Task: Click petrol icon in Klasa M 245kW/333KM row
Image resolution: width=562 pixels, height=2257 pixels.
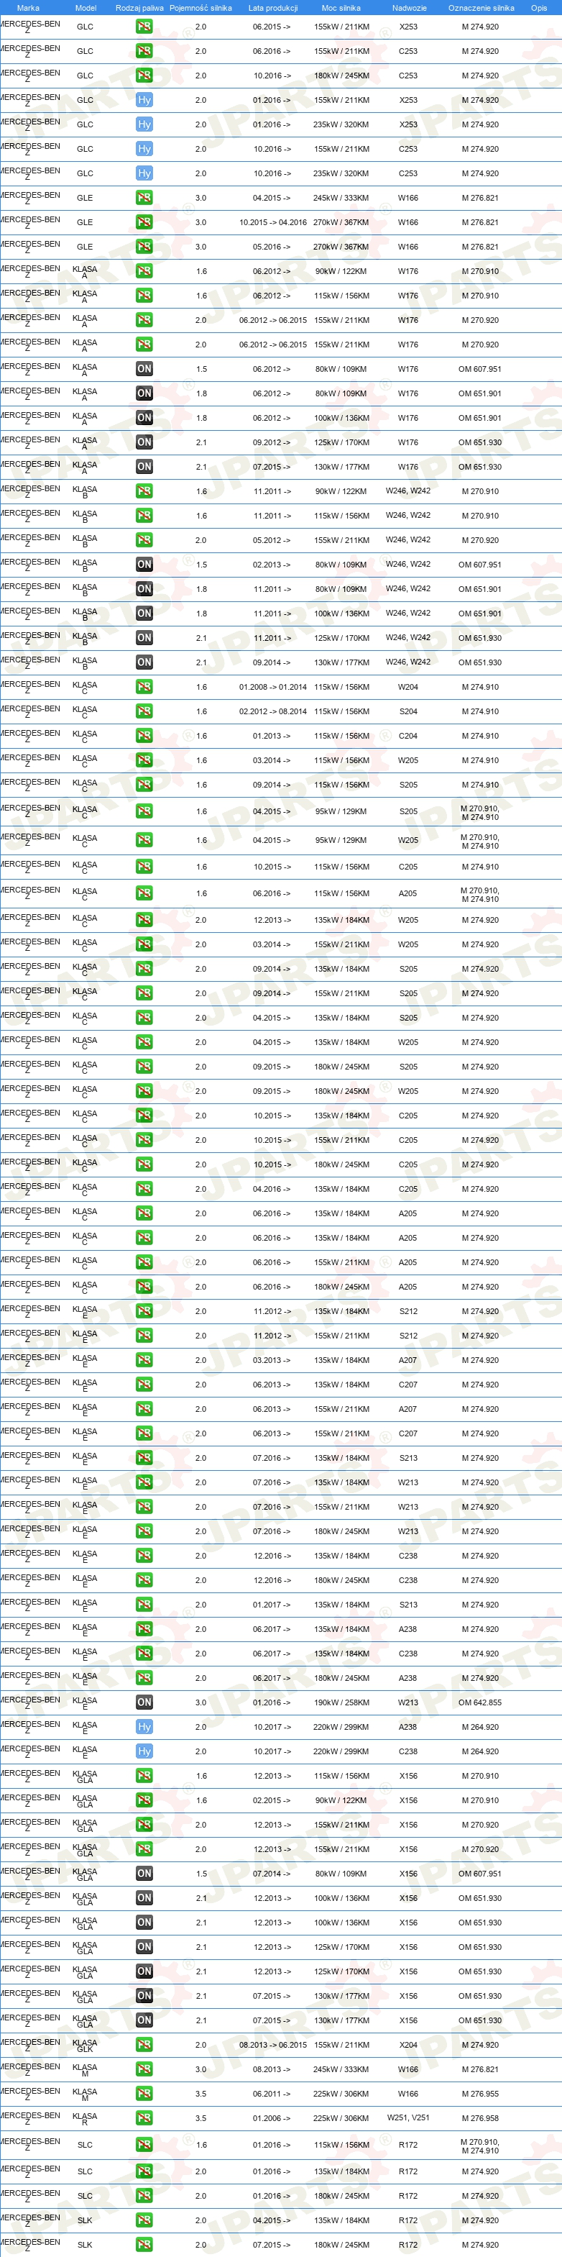Action: [144, 2069]
